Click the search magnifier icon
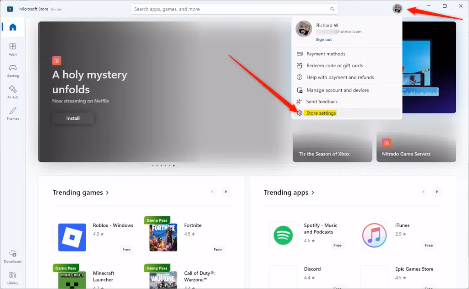The image size is (469, 289). coord(332,9)
